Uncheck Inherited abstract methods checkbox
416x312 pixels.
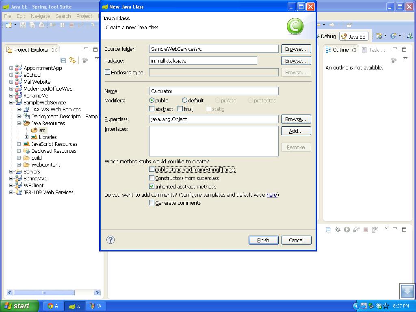pyautogui.click(x=152, y=186)
